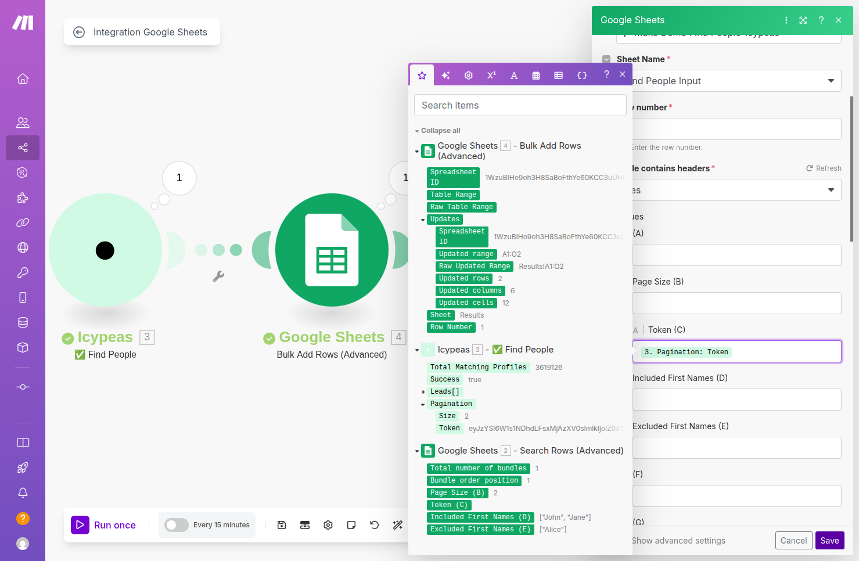Switch to the starred items tab in the mapping panel
The height and width of the screenshot is (561, 859).
pos(422,75)
